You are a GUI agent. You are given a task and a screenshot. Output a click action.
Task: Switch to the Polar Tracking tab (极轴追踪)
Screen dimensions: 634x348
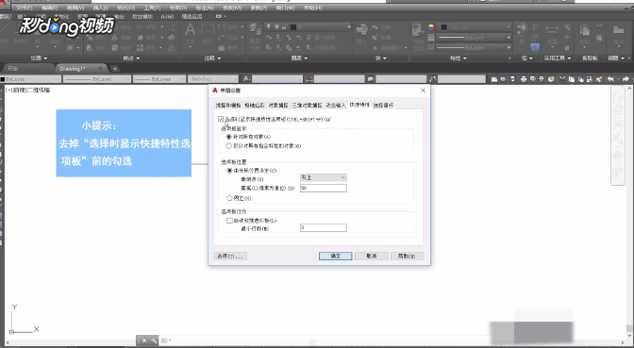[x=255, y=105]
